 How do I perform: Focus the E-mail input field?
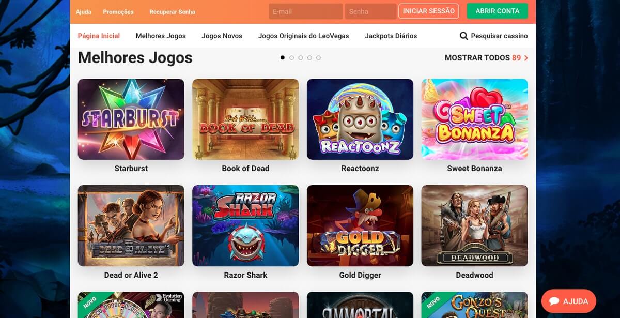click(x=306, y=11)
